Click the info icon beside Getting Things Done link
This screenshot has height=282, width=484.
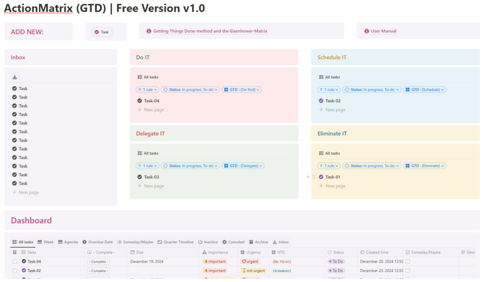point(149,31)
